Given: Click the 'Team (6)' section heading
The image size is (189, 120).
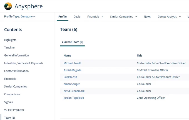Looking at the screenshot, I should pos(69,30).
